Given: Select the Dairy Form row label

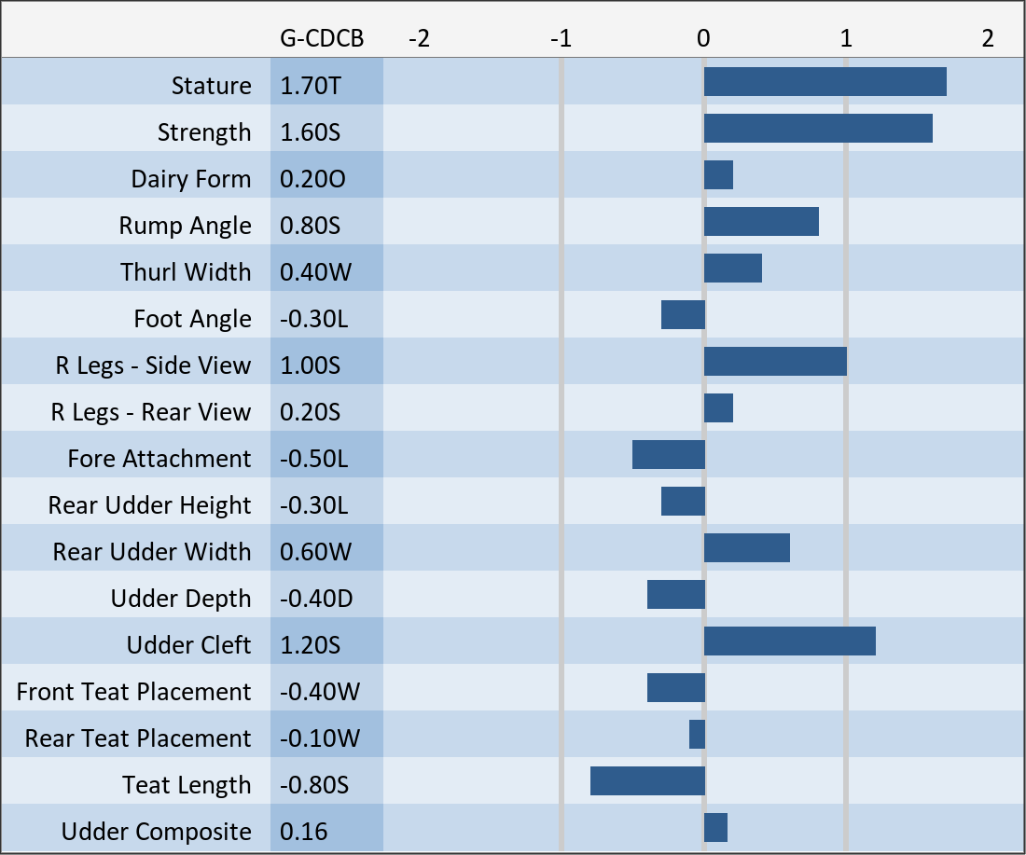Looking at the screenshot, I should 190,179.
